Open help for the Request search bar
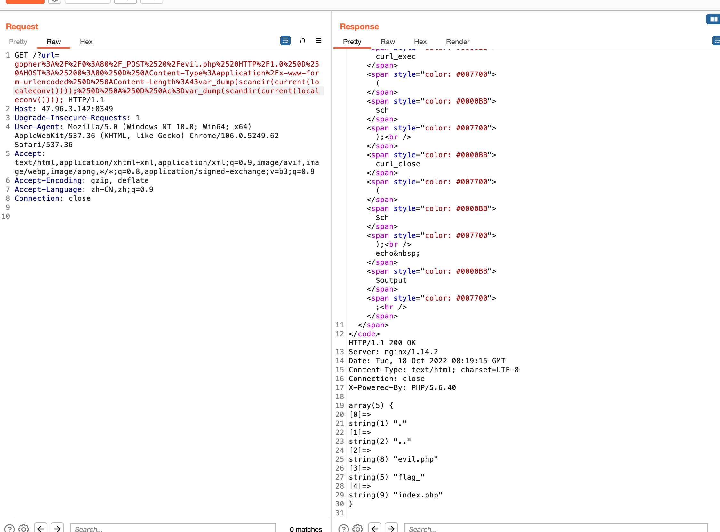 pyautogui.click(x=10, y=528)
